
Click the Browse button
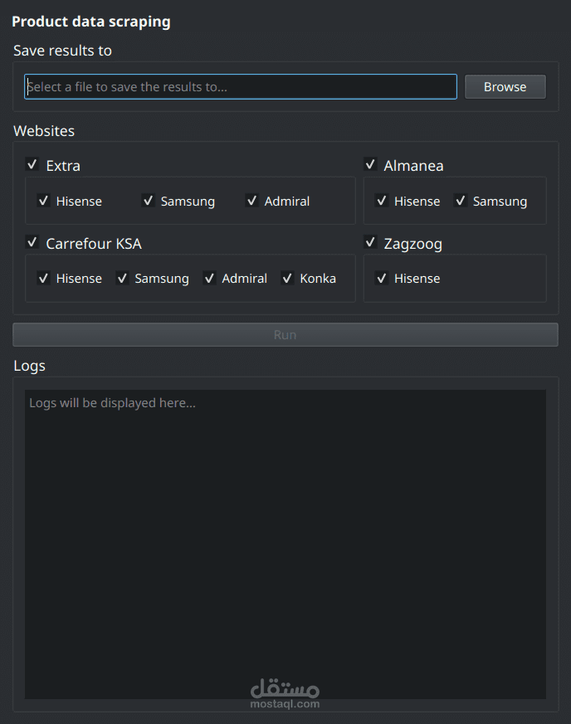click(505, 87)
